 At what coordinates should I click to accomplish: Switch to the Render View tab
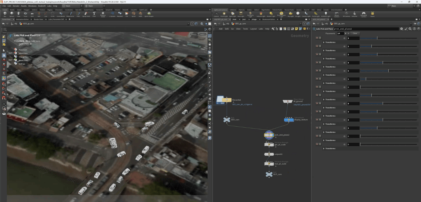pos(38,19)
